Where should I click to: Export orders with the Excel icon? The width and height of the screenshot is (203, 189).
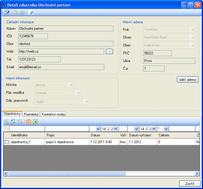point(35,122)
